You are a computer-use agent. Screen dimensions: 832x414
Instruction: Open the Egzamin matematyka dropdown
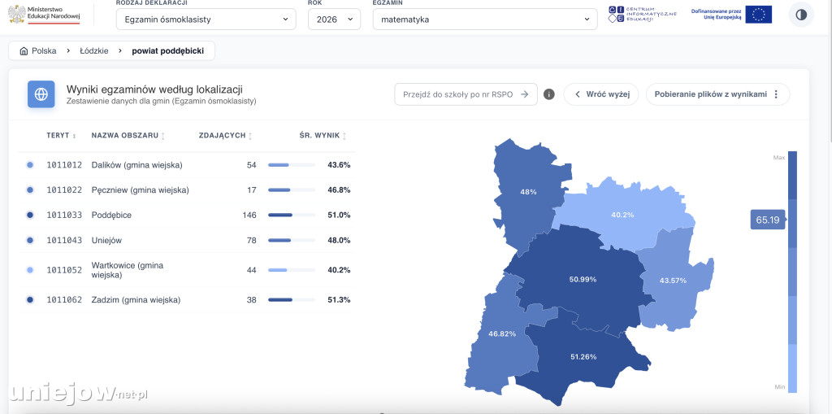coord(485,20)
